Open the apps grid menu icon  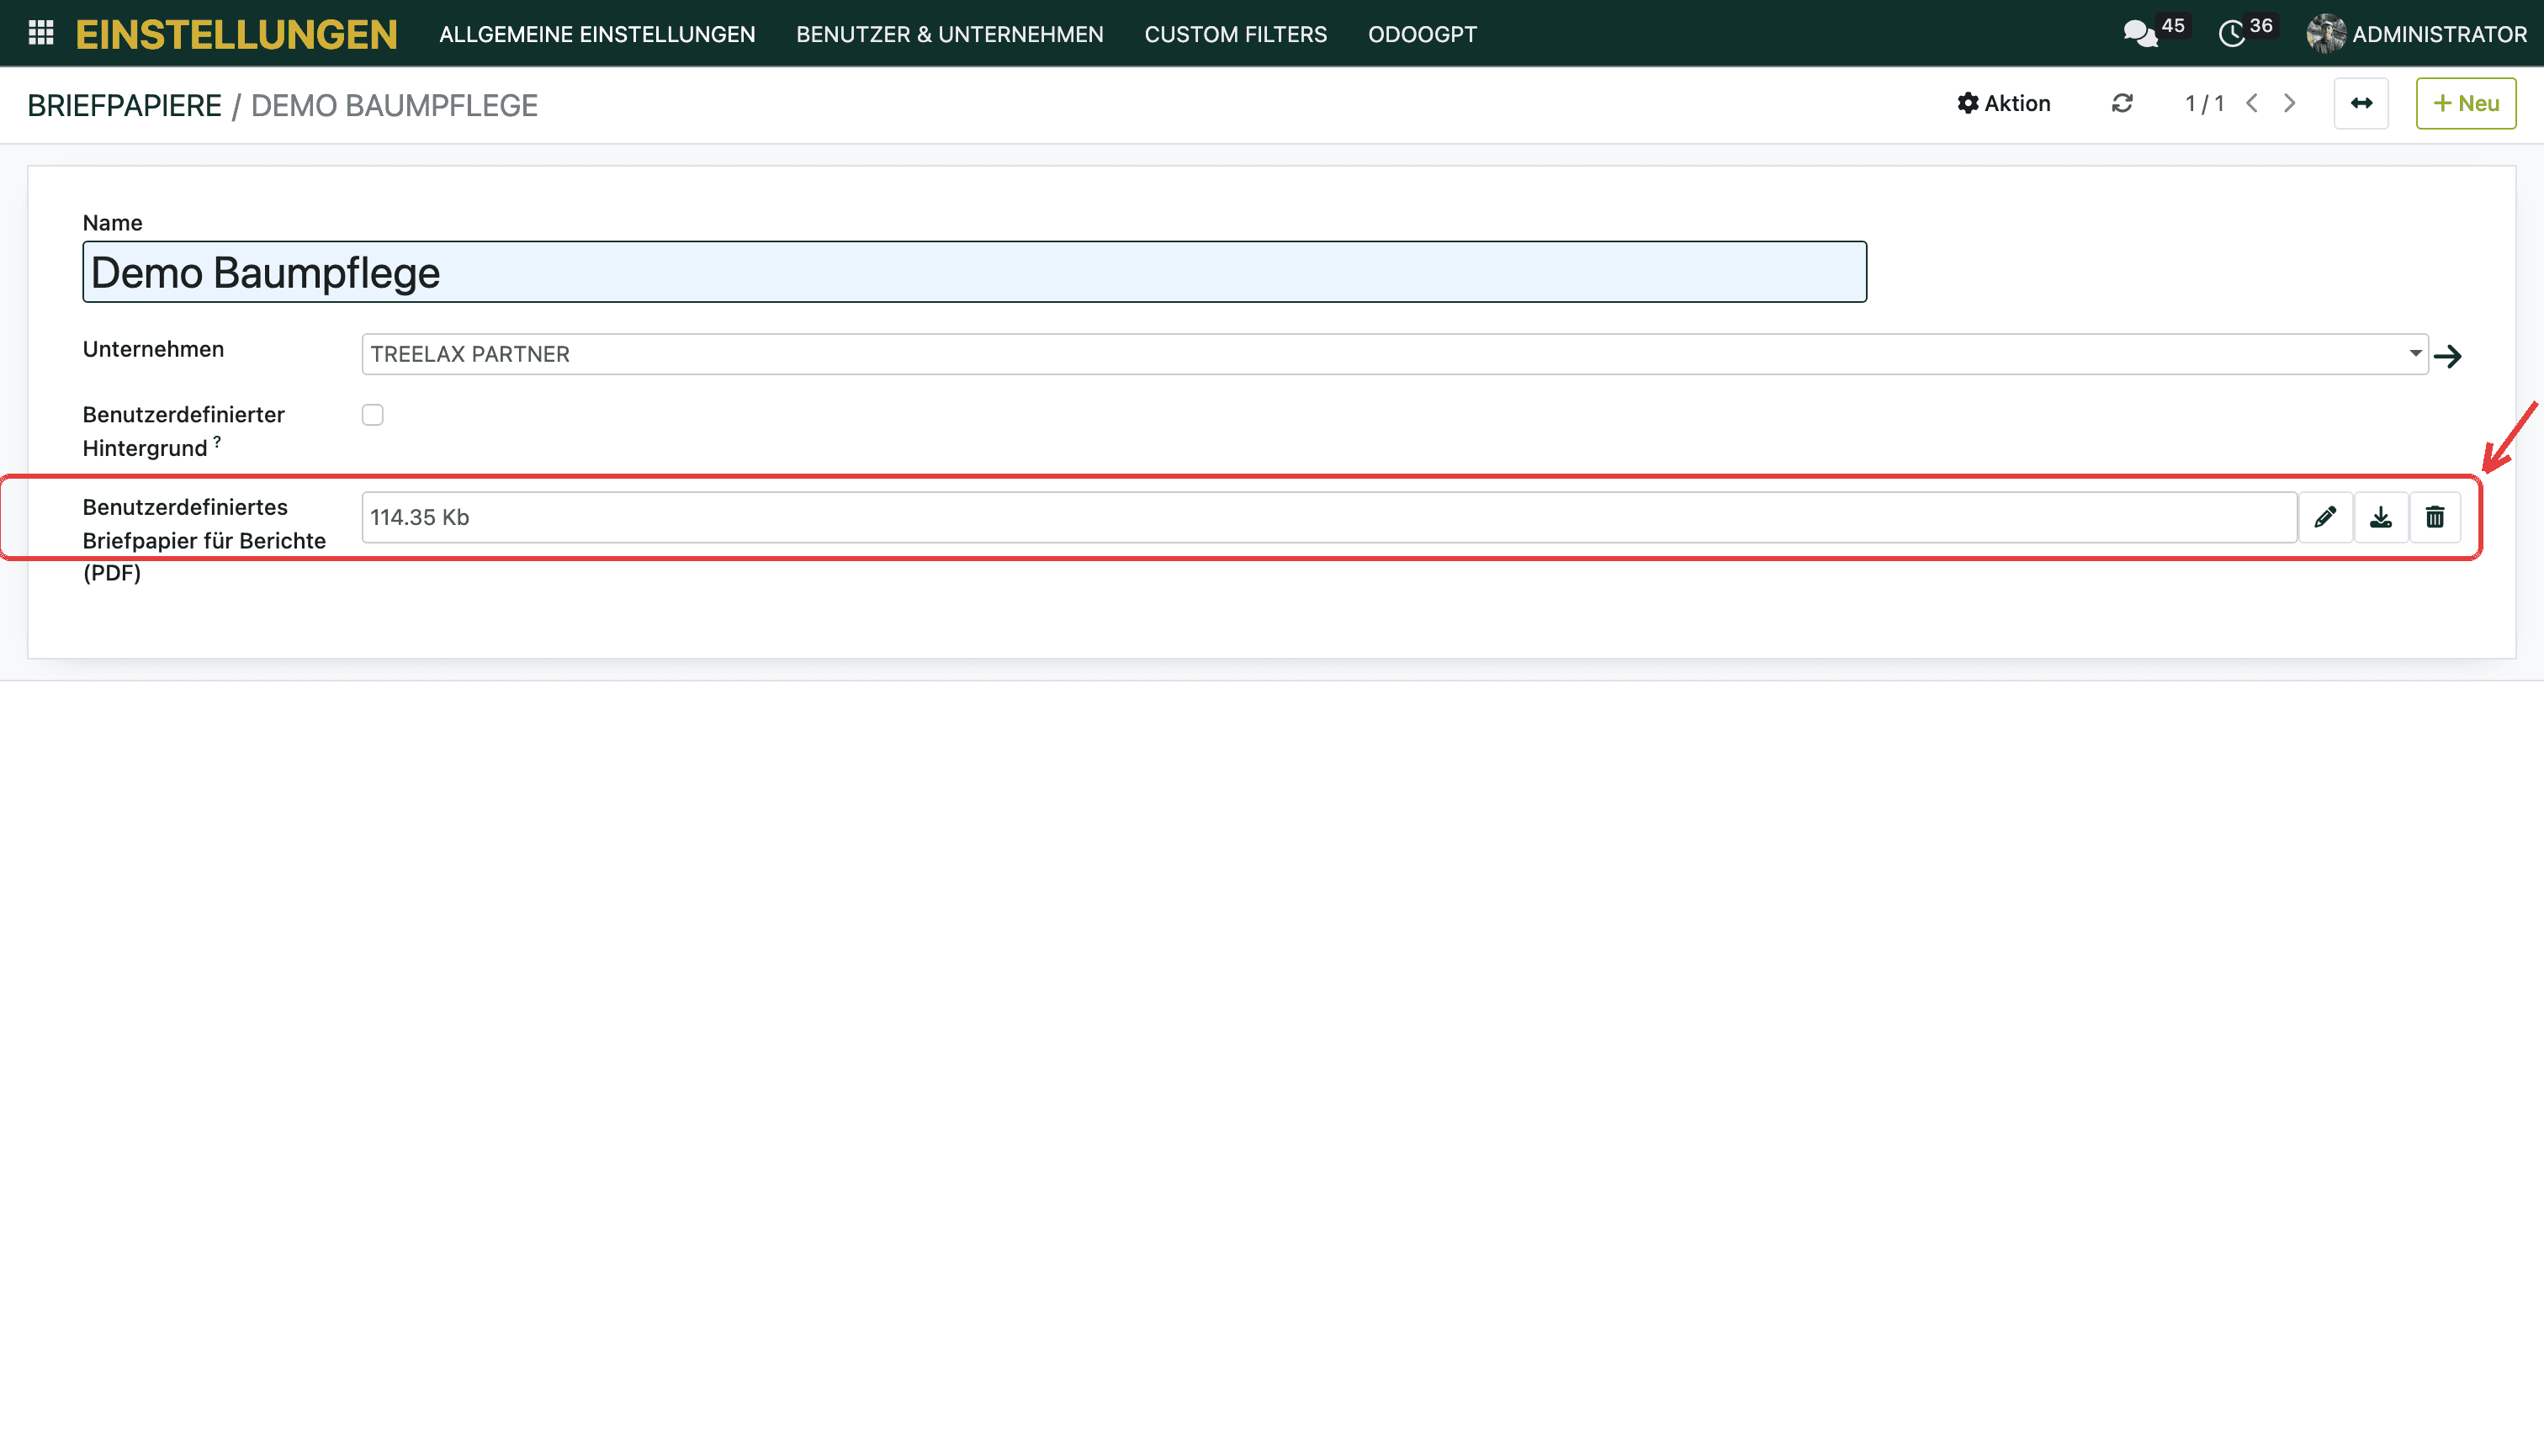pyautogui.click(x=40, y=34)
